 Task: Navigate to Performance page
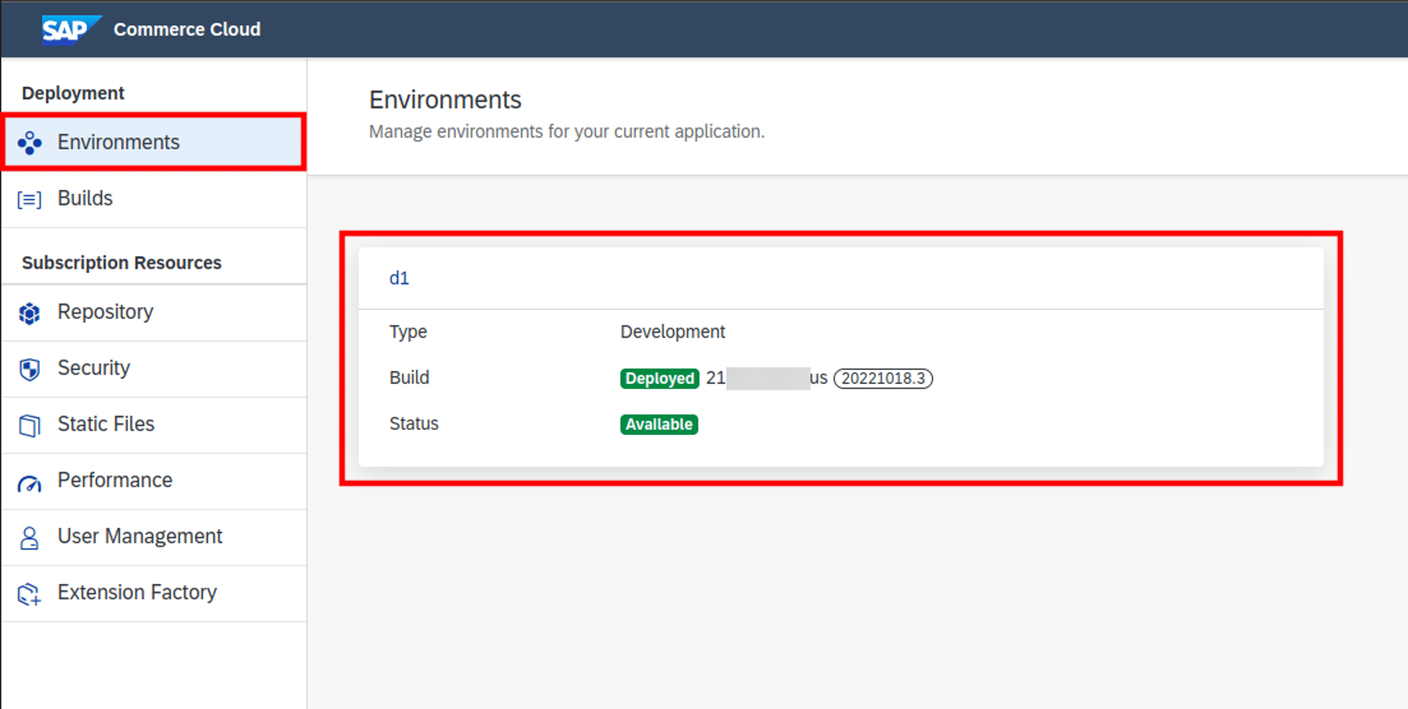[154, 481]
